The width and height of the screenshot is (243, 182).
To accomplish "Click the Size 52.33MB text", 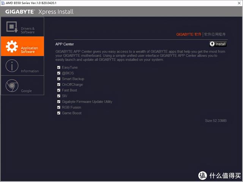I will [216, 121].
